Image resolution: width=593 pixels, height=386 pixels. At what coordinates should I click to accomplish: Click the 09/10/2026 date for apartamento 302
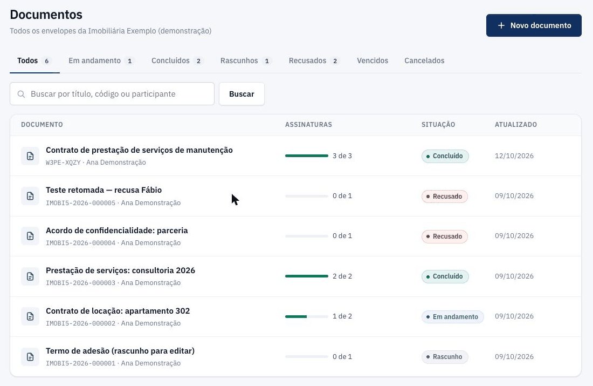tap(514, 316)
